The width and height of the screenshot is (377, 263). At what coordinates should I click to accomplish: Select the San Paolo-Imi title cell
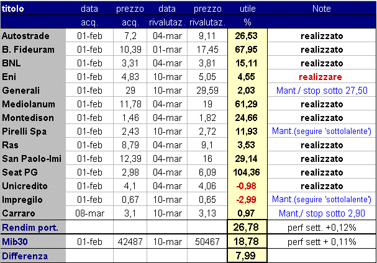click(32, 159)
